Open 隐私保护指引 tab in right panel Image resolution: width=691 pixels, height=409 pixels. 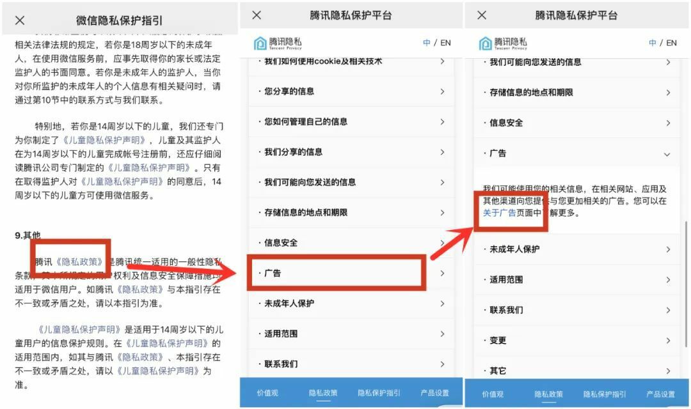tap(605, 394)
